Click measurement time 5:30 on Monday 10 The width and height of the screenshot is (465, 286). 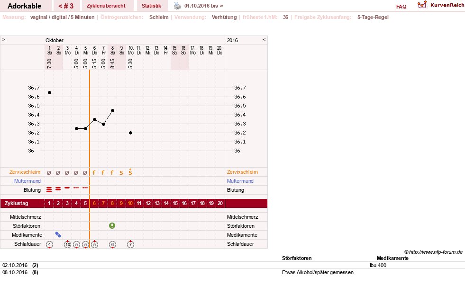pyautogui.click(x=130, y=63)
